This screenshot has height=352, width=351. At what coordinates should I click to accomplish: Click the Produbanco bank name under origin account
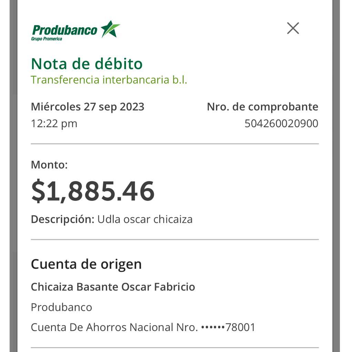pyautogui.click(x=61, y=307)
